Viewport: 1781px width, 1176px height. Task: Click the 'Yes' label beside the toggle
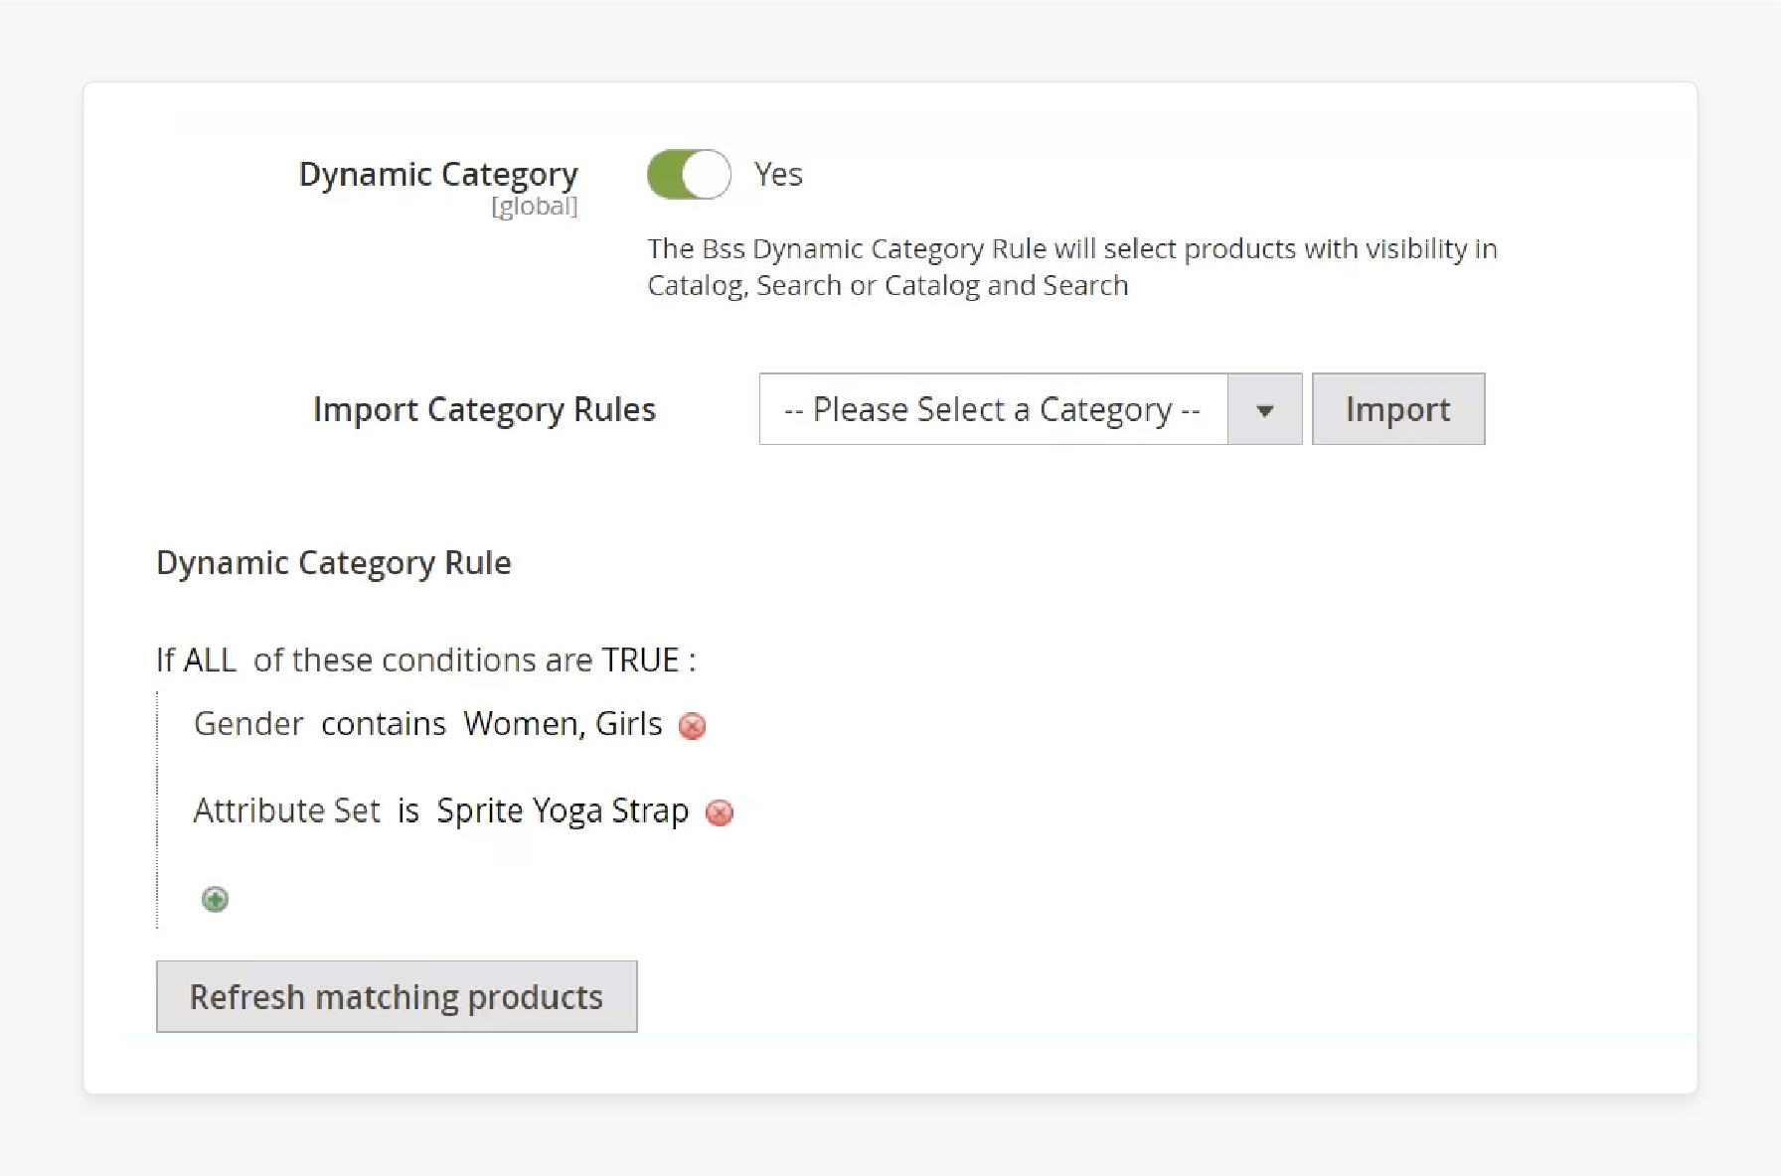[778, 174]
